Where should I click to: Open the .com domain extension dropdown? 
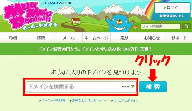pyautogui.click(x=128, y=87)
